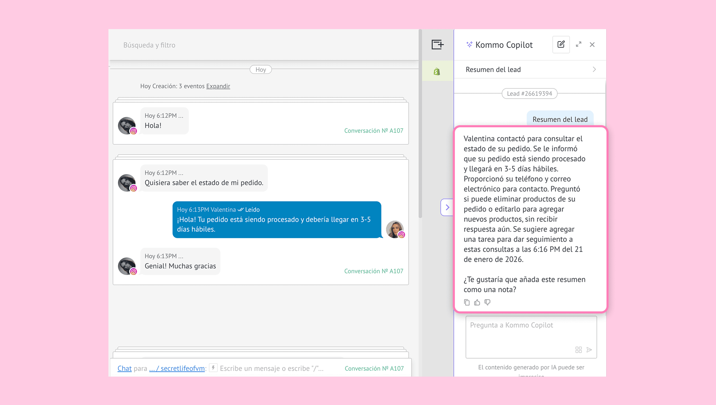Click the add panel icon above Shopify
This screenshot has height=405, width=716.
(x=437, y=44)
